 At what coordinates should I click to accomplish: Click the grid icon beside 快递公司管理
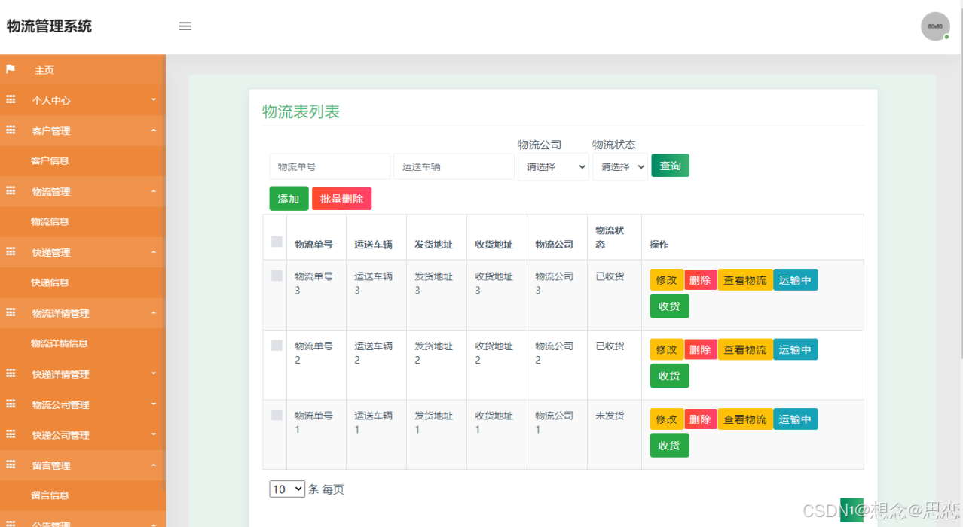tap(11, 434)
